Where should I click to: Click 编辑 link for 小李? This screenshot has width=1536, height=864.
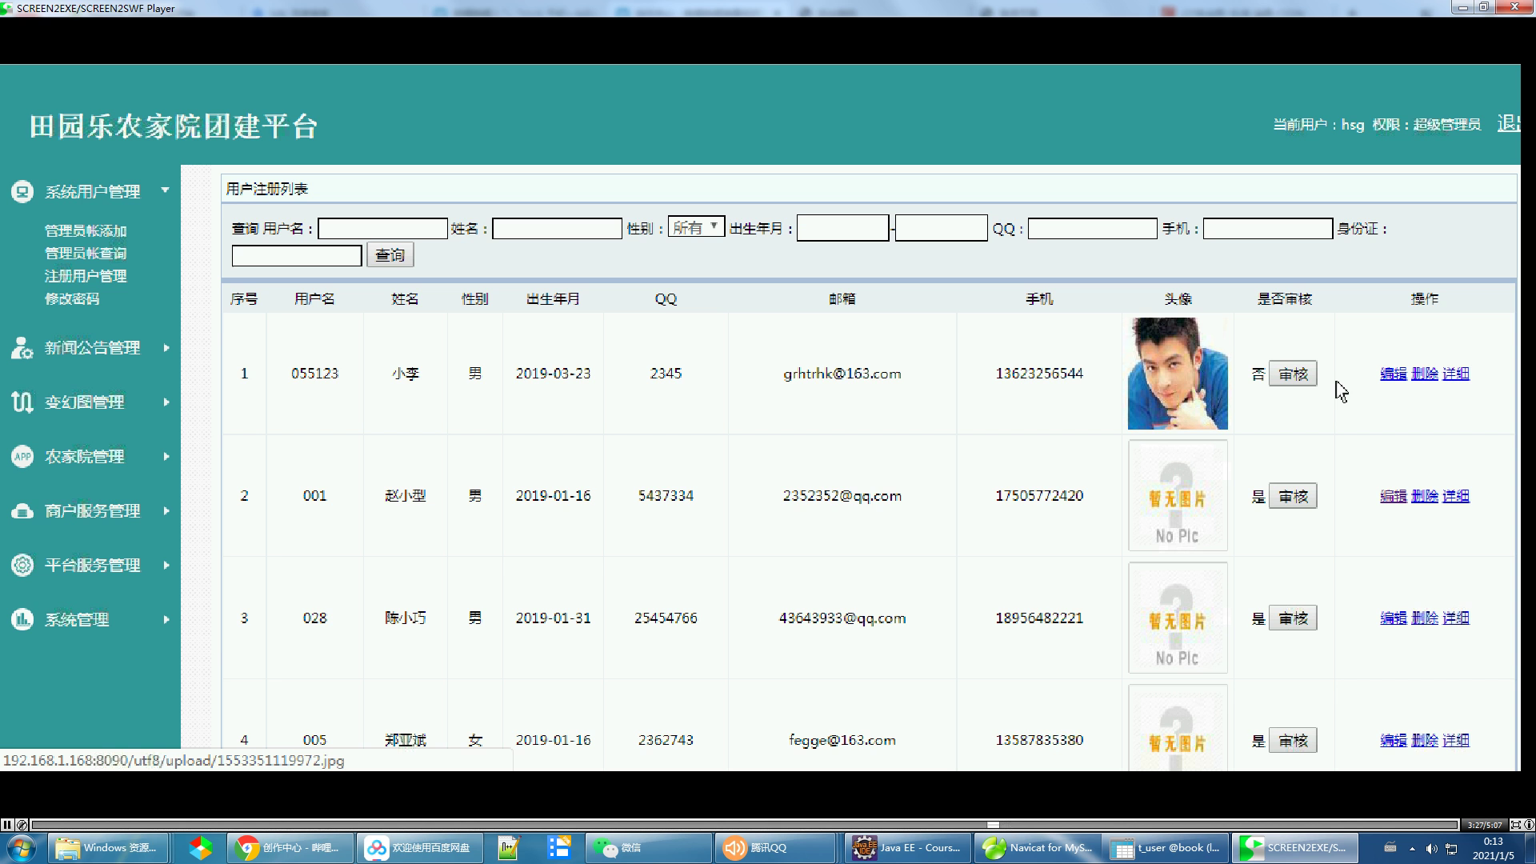(x=1394, y=374)
